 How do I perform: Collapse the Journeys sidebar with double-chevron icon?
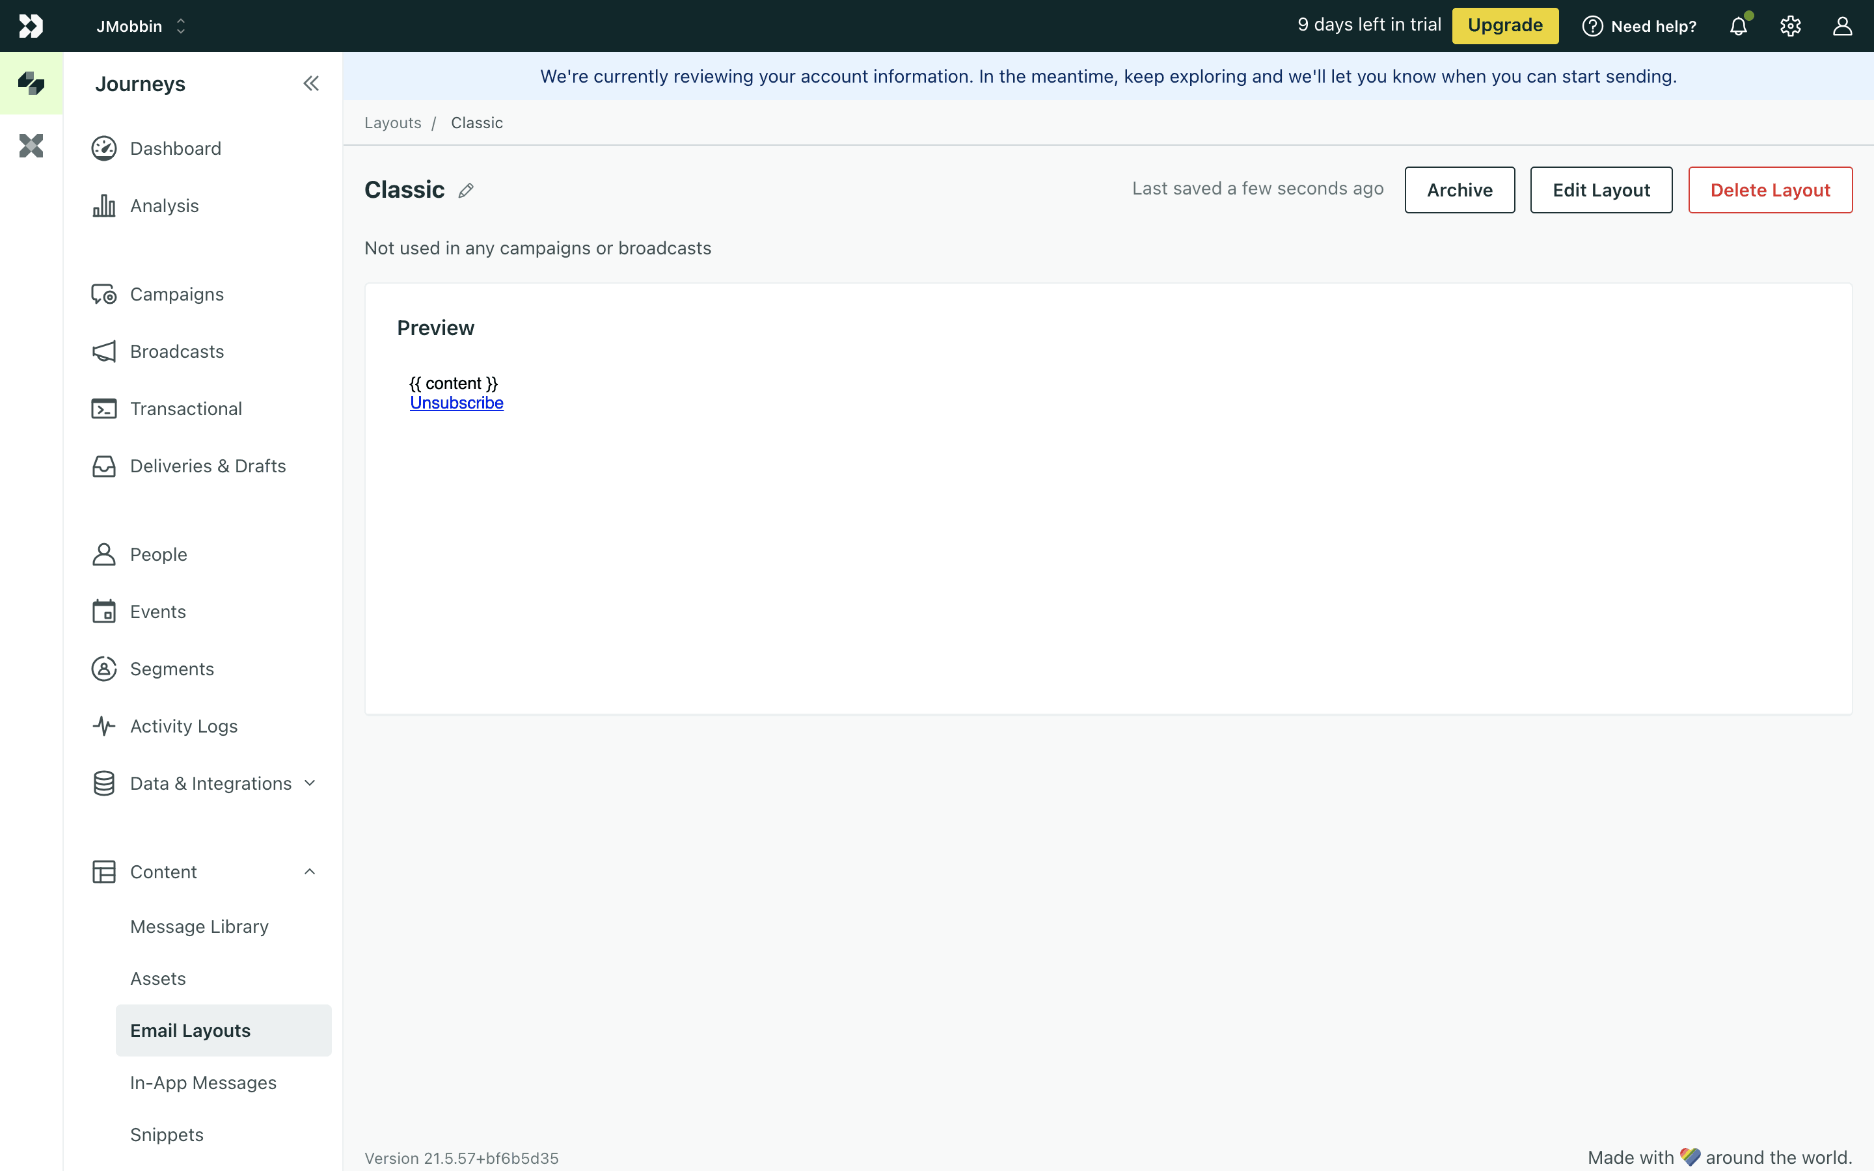310,84
